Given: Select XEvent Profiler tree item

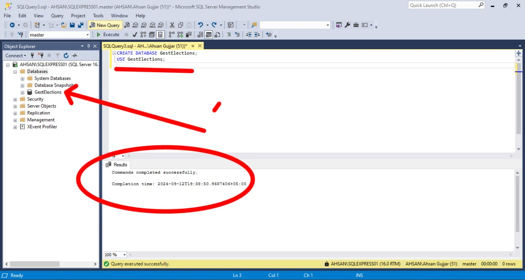Looking at the screenshot, I should click(42, 127).
